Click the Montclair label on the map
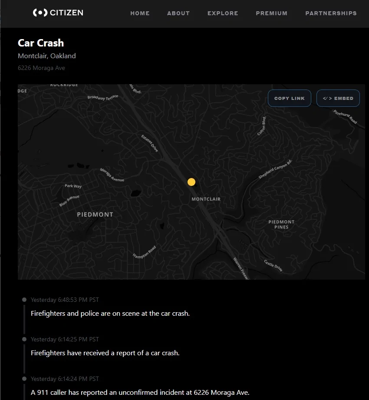 pos(206,199)
